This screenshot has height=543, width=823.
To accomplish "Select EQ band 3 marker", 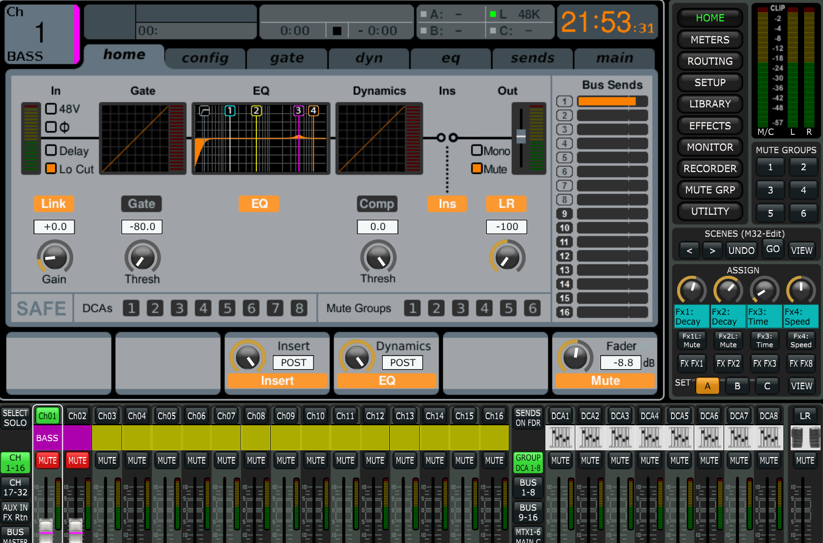I will [298, 110].
